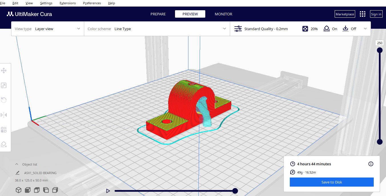Open the Preferences menu
The height and width of the screenshot is (196, 386).
tap(92, 3)
